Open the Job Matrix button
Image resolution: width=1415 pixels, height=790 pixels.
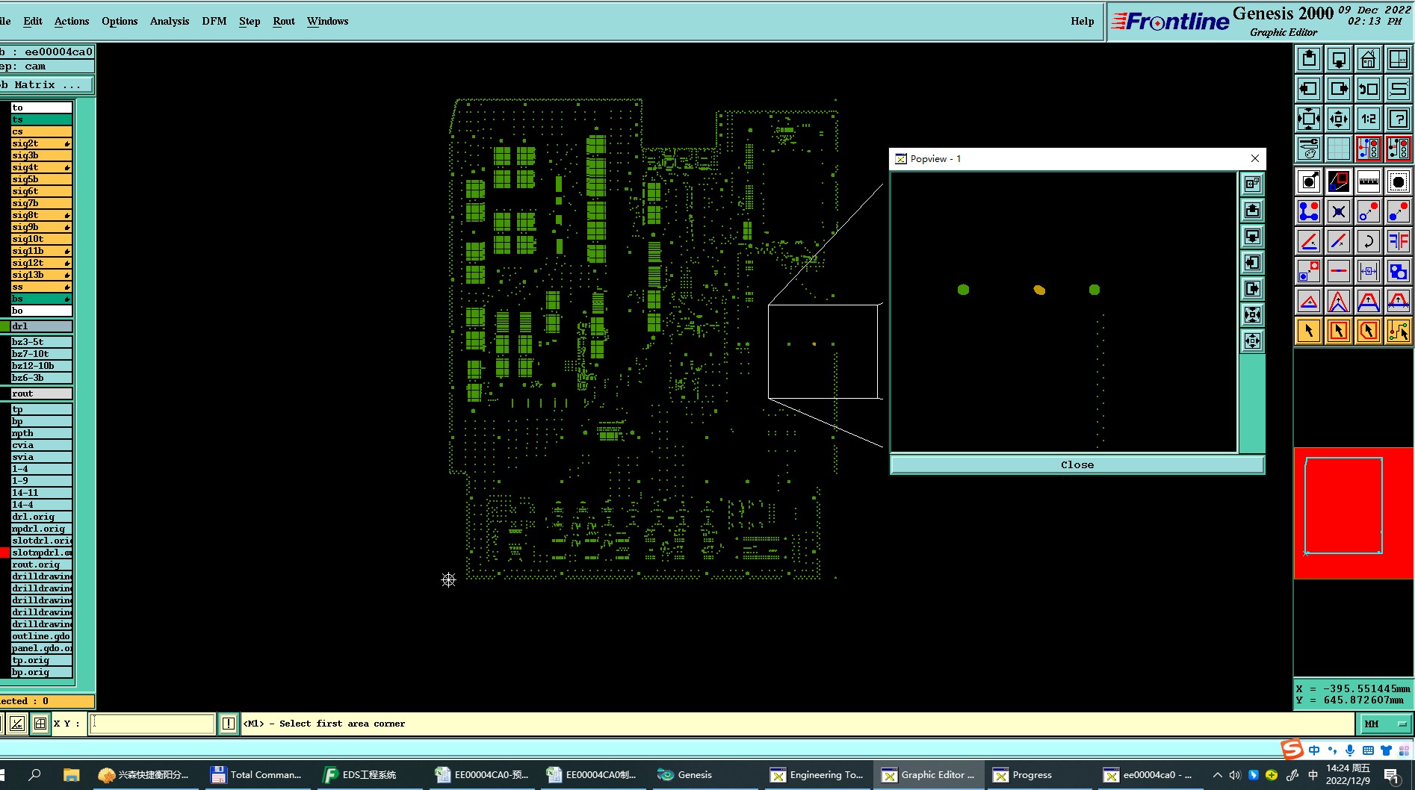tap(46, 85)
